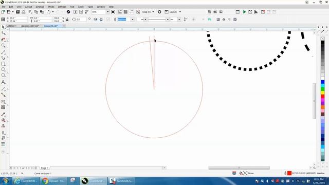The image size is (329, 185).
Task: Toggle the lock ratio padlock
Action: pos(67,20)
